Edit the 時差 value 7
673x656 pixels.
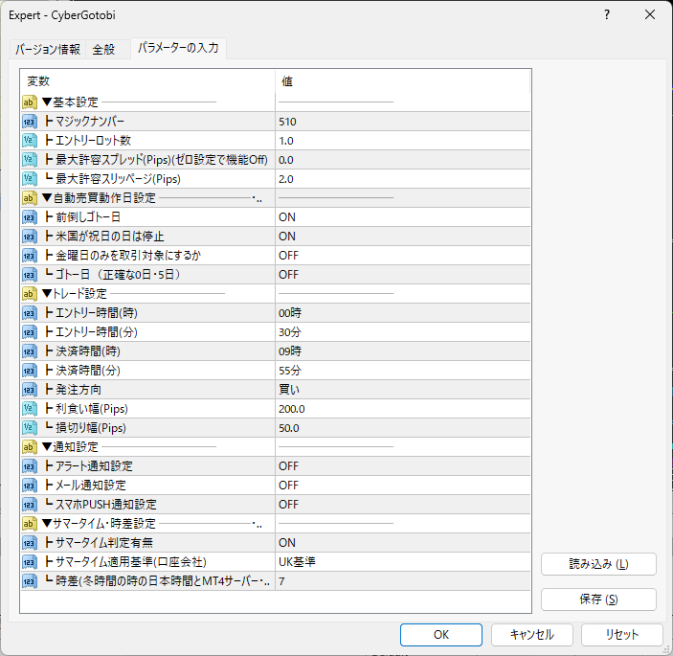[403, 581]
